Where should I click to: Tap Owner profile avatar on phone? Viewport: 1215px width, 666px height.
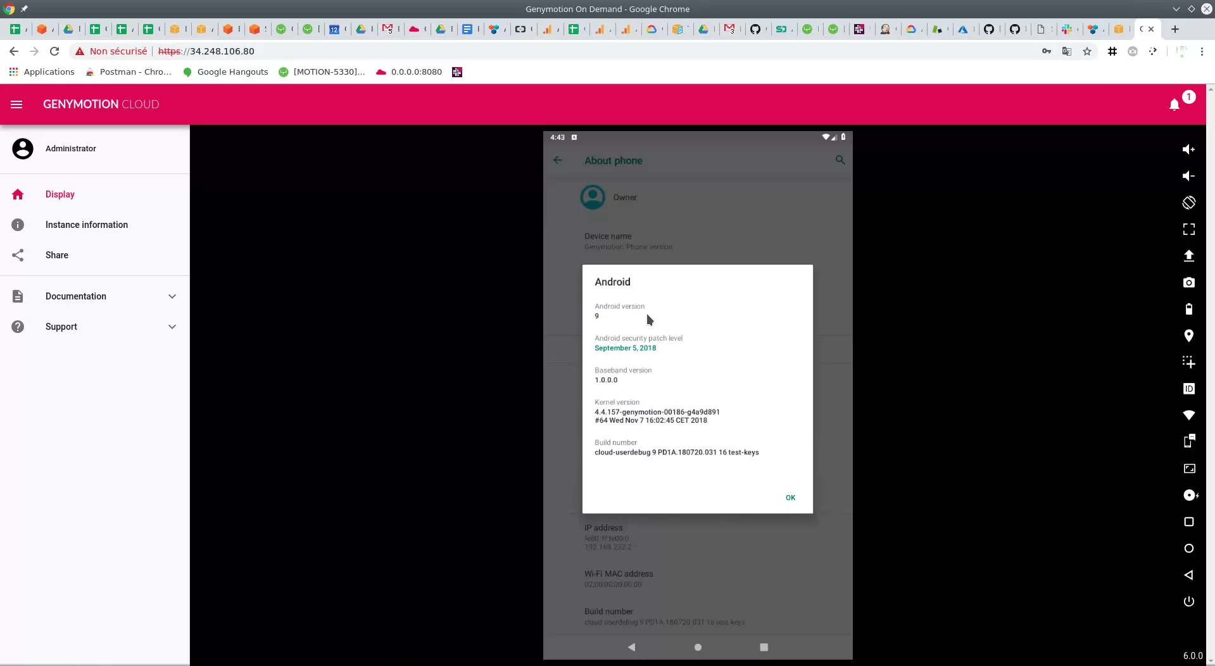(593, 197)
